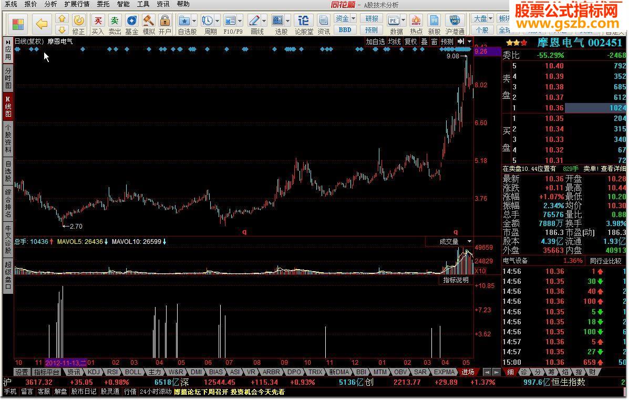
Task: Toggle 均线 moving average display
Action: click(394, 42)
